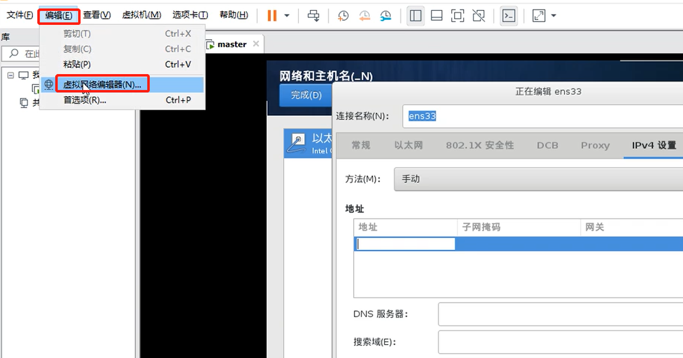
Task: Click the 连接名称 input field with ens33
Action: coord(542,116)
